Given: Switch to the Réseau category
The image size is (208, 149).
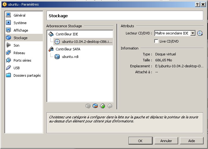Looking at the screenshot, I should click(x=19, y=53).
